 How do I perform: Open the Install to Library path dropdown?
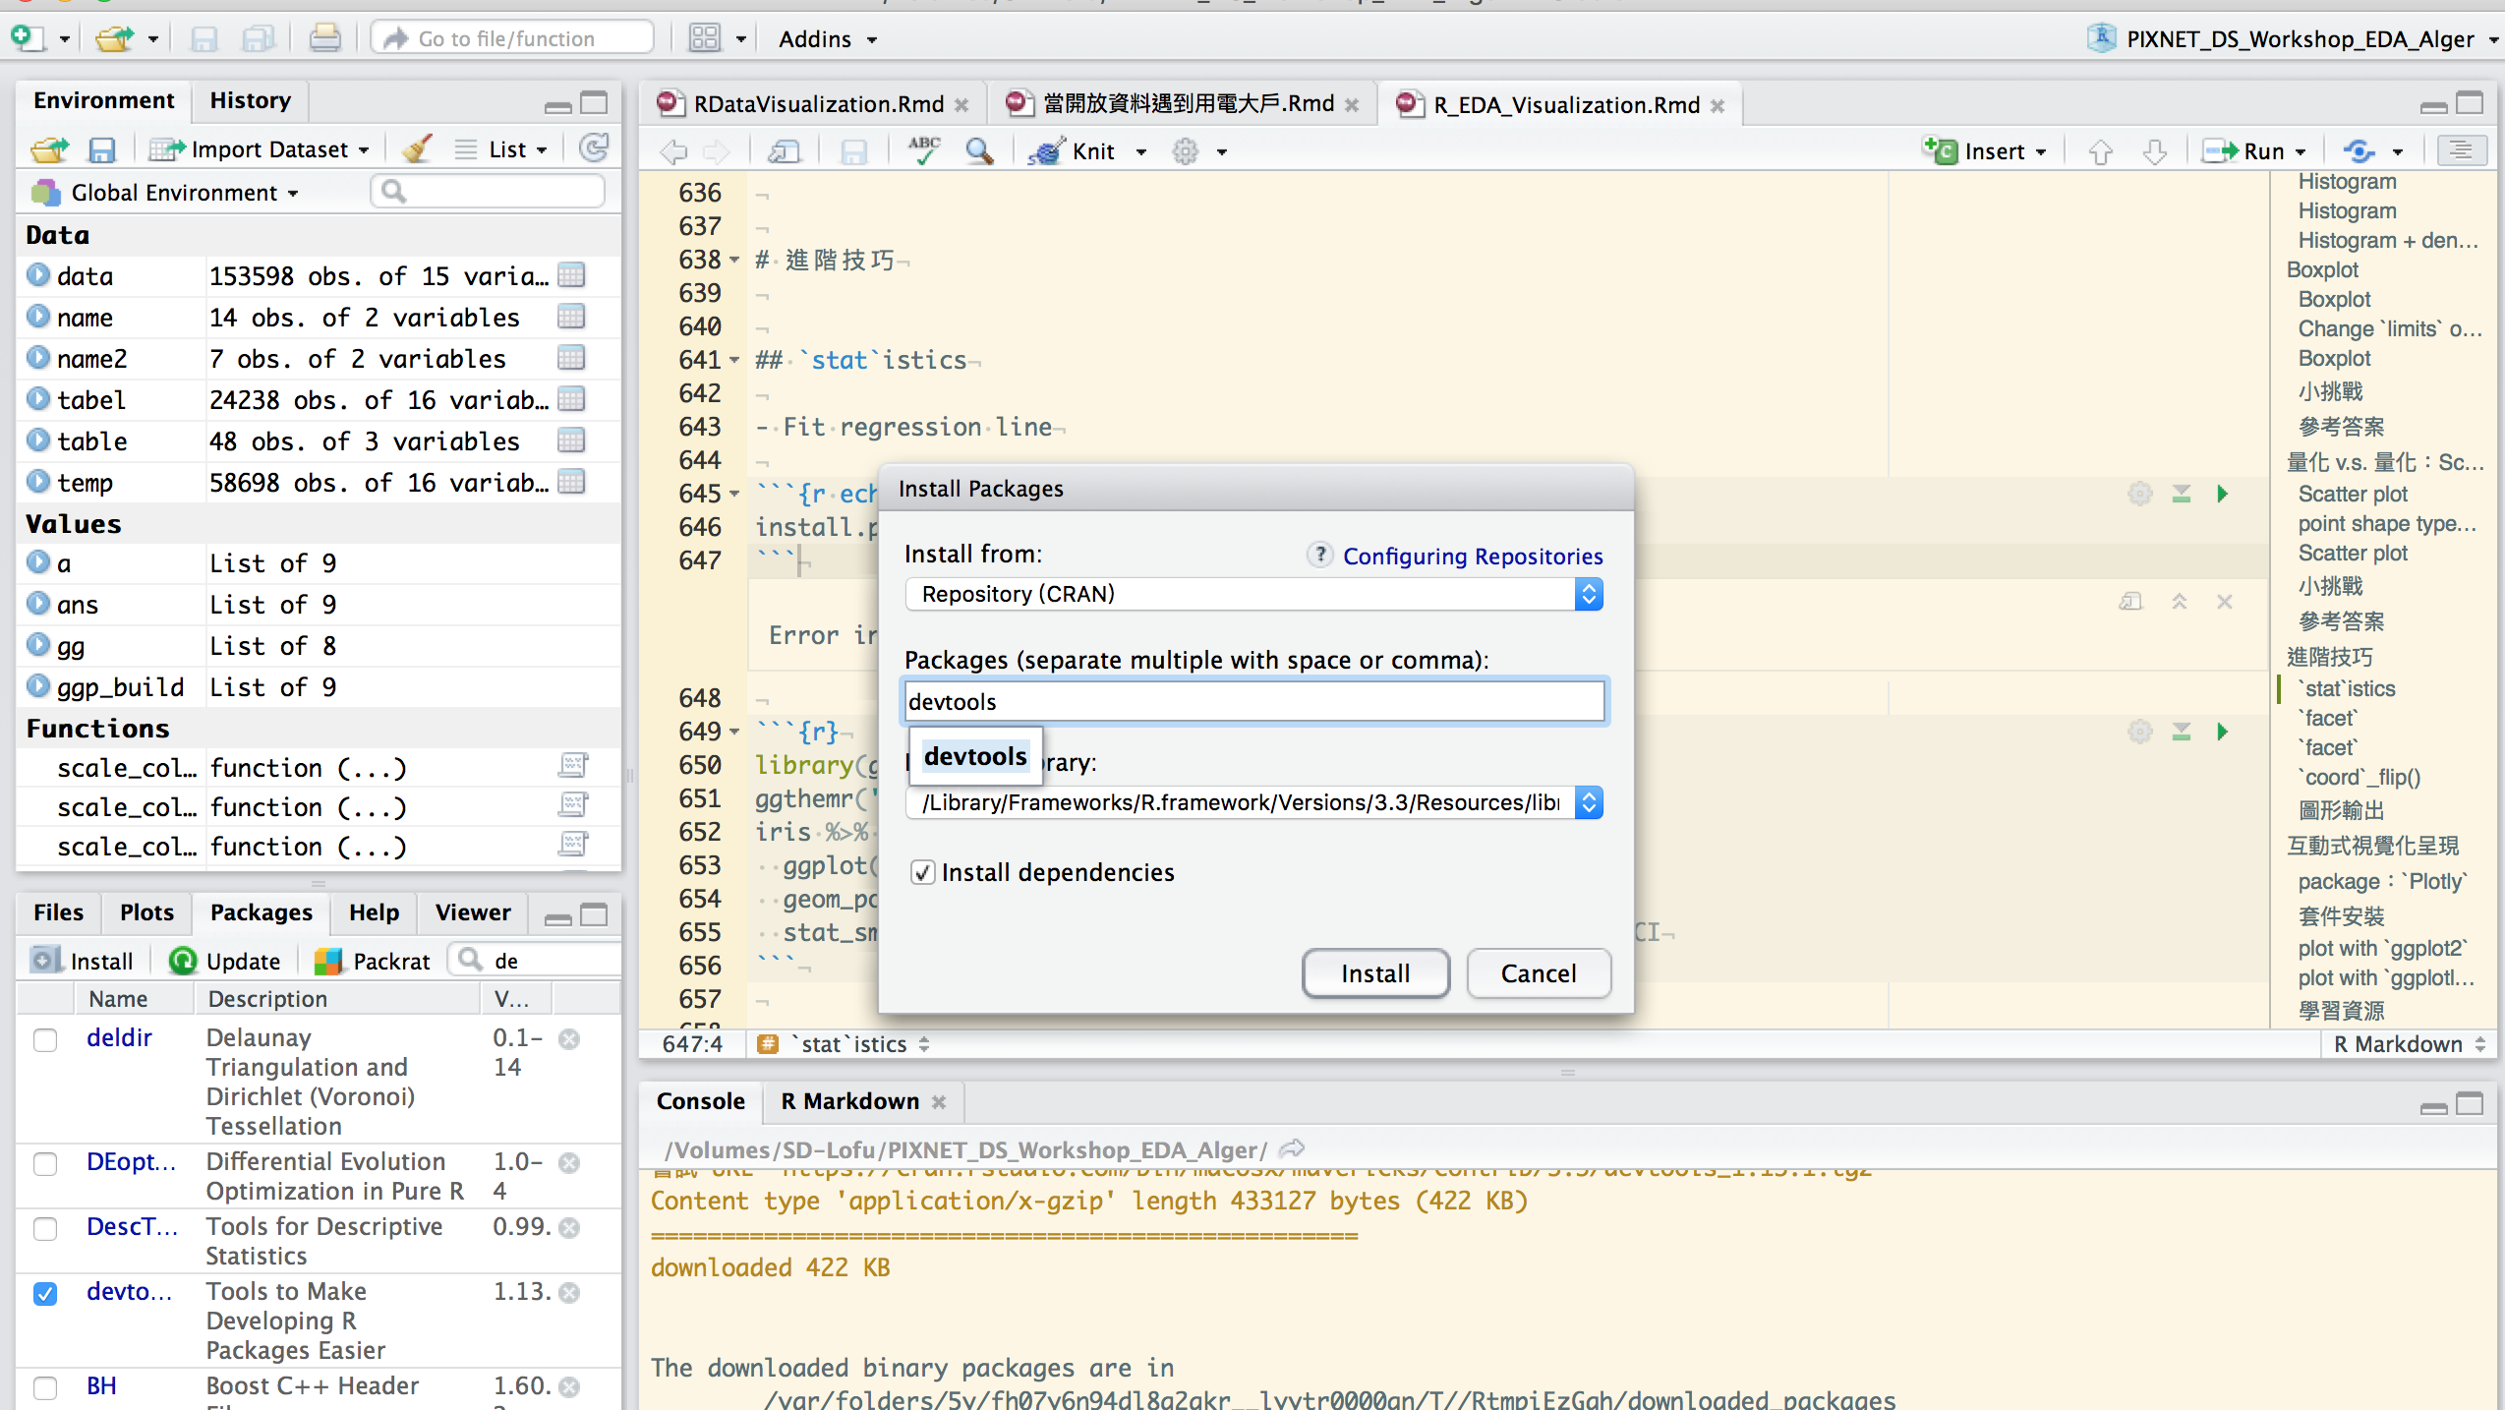[1254, 802]
